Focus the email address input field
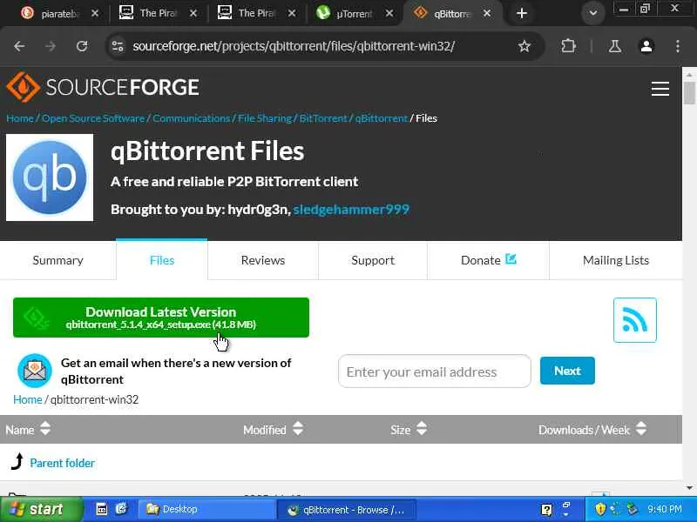The image size is (697, 522). click(x=434, y=371)
